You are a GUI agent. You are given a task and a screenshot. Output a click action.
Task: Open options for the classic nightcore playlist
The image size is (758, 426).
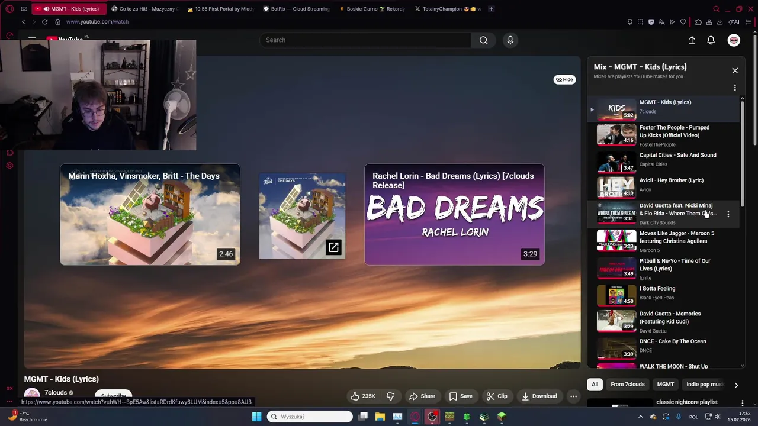pyautogui.click(x=742, y=403)
